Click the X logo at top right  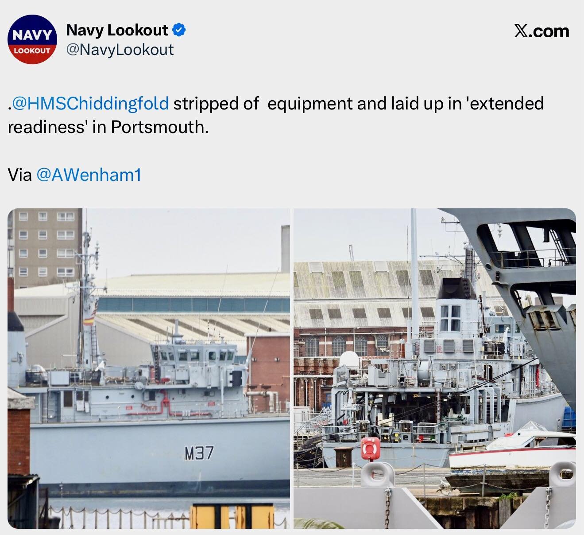pos(521,31)
